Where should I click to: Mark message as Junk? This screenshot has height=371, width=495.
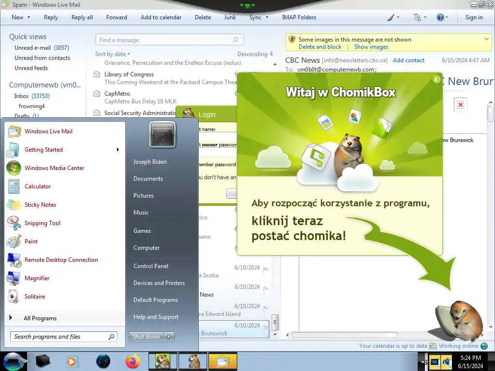pos(230,17)
